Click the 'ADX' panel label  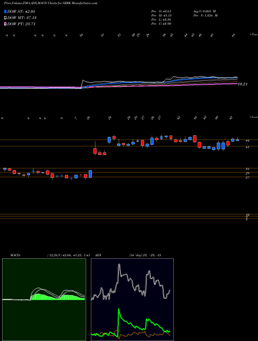point(99,255)
